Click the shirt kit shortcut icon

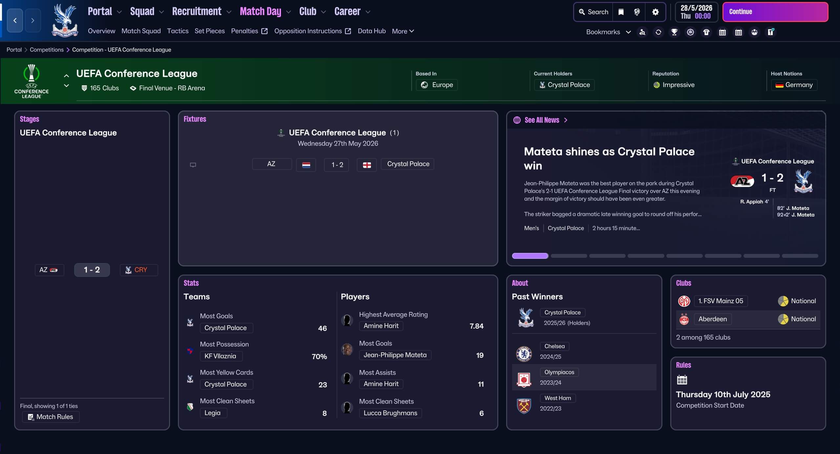point(706,32)
